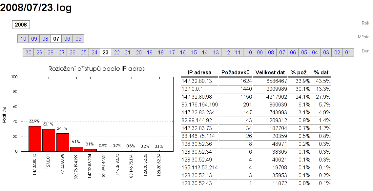Screen dimensions: 373x191
Task: Click the 'Velikost dat' column header
Action: click(x=271, y=73)
